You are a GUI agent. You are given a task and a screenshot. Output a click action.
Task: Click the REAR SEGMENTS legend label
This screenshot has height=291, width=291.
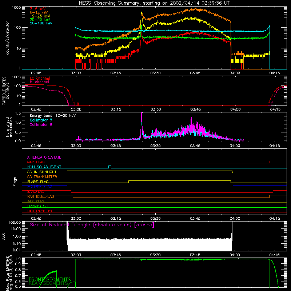tap(48, 283)
